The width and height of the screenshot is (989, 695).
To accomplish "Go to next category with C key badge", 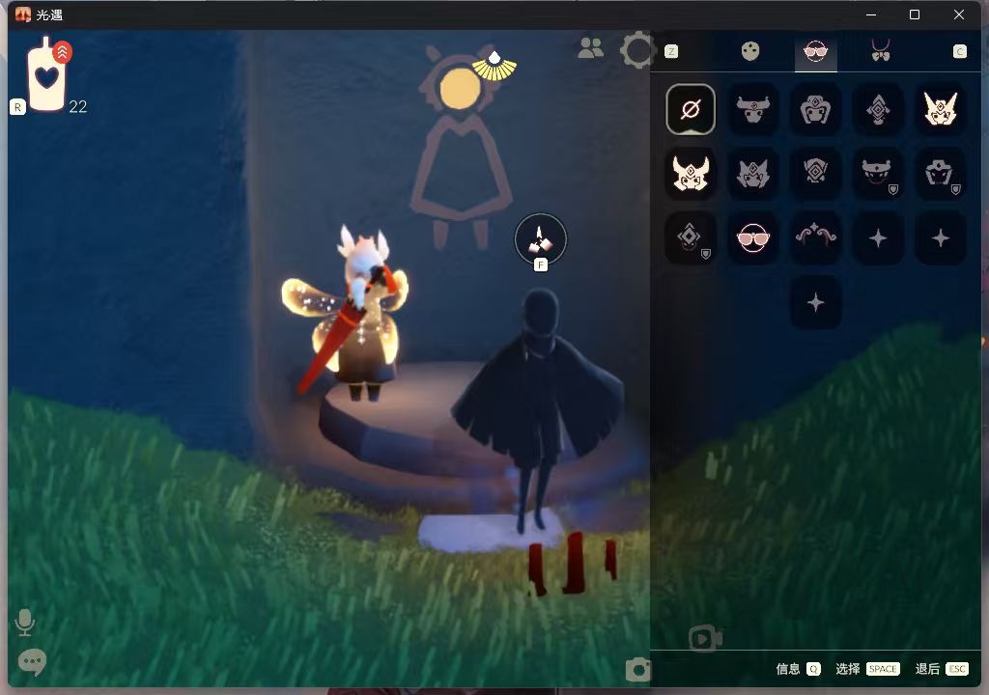I will coord(959,51).
